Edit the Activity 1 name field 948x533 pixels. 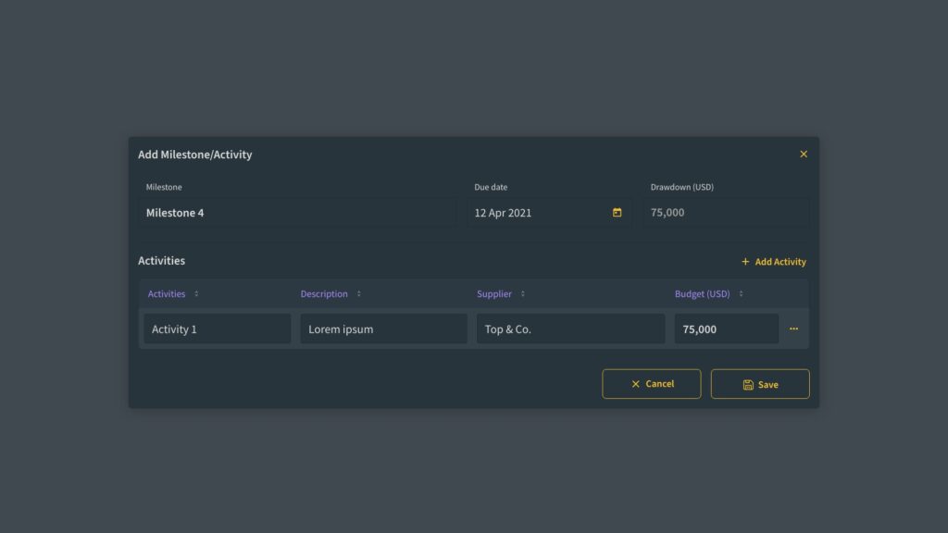pyautogui.click(x=218, y=329)
